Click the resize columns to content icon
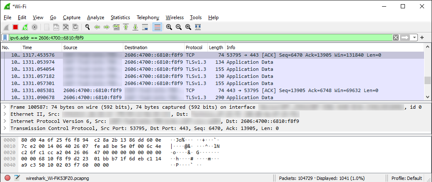This screenshot has width=432, height=182. click(198, 27)
